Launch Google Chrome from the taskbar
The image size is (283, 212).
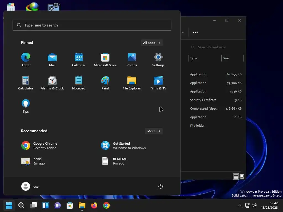coord(106,205)
